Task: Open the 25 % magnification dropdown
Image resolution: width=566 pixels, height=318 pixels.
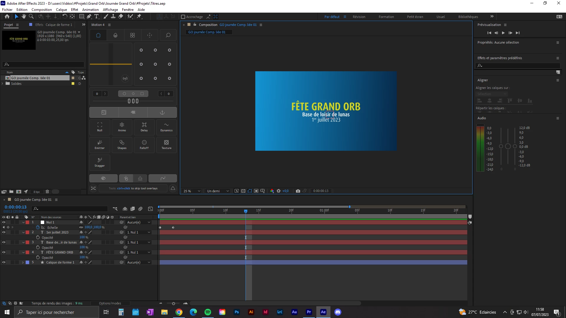Action: click(x=192, y=191)
